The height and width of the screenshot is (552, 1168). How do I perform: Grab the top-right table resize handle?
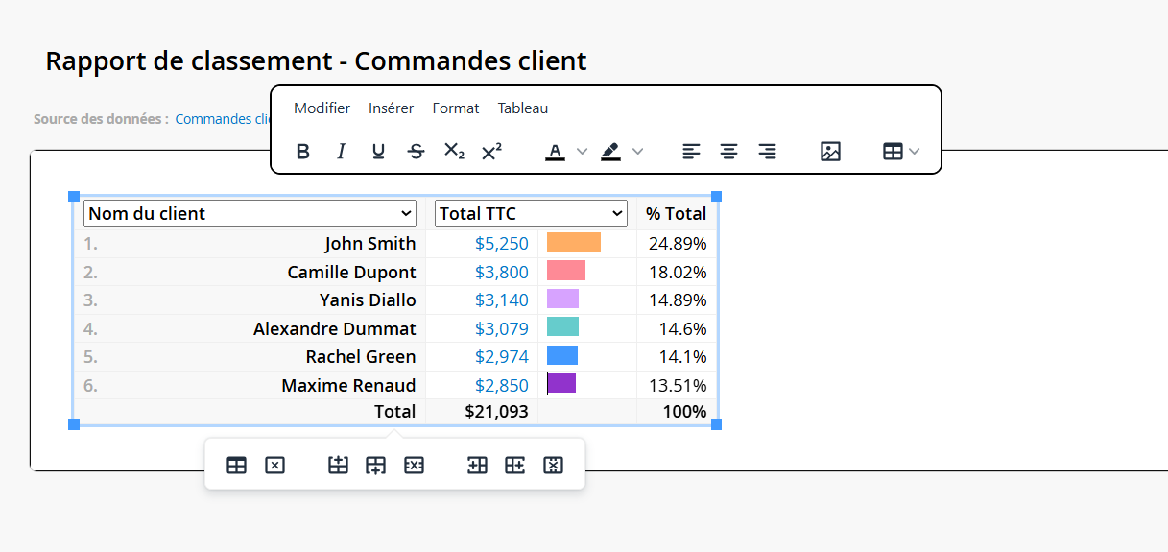coord(716,196)
